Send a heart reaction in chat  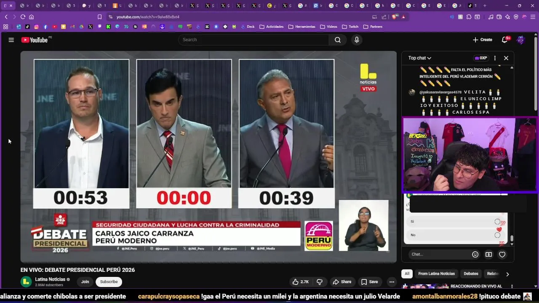pyautogui.click(x=502, y=254)
